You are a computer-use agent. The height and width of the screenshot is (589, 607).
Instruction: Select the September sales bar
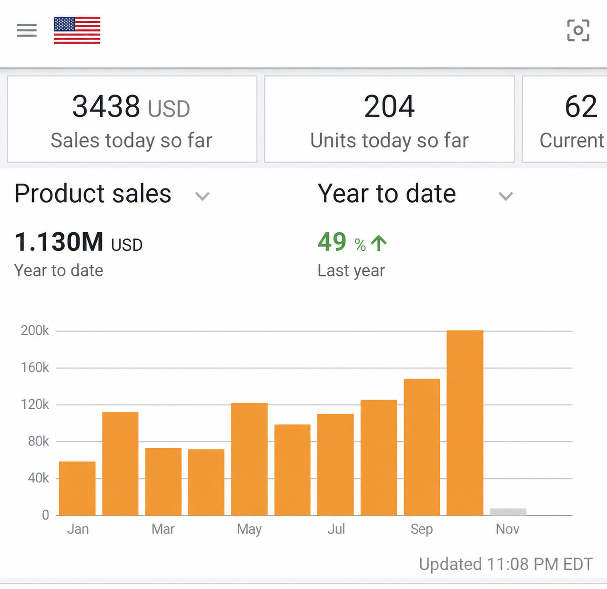click(422, 447)
